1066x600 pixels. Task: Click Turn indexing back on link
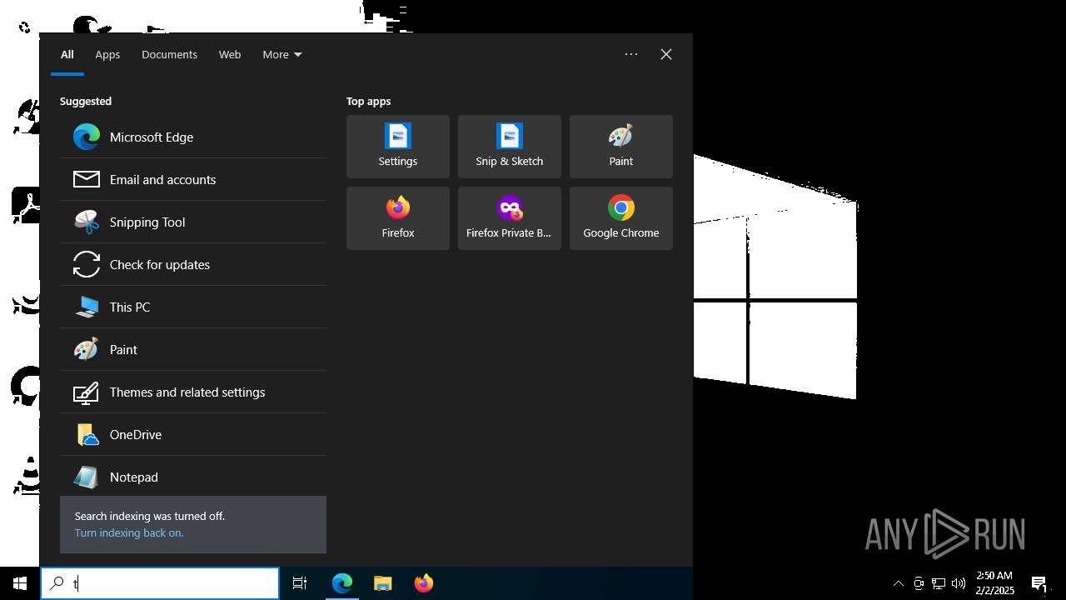[x=129, y=532]
